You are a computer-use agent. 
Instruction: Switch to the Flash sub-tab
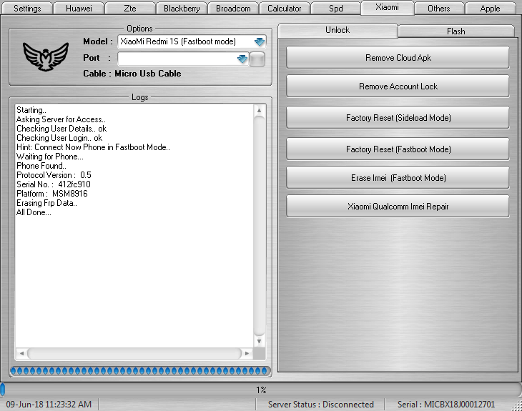pyautogui.click(x=455, y=31)
